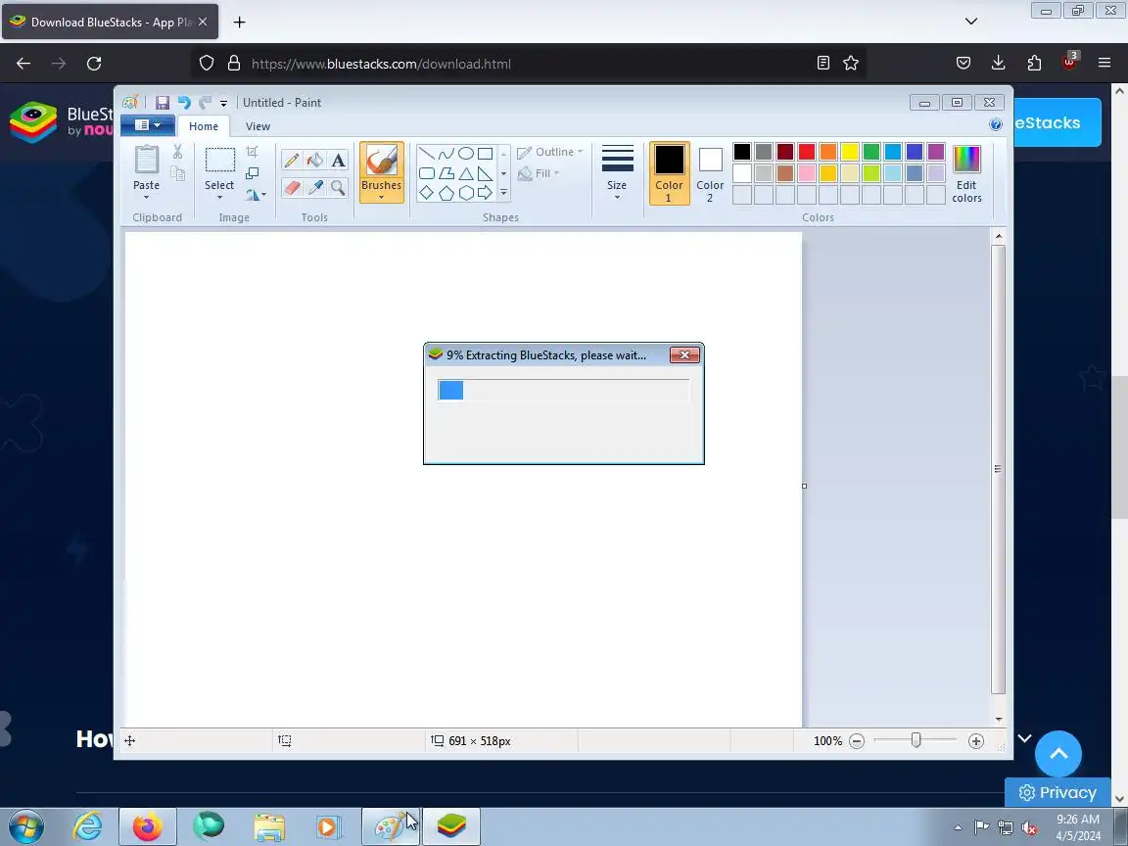Zoom out with the minus button in Paint
The image size is (1128, 846).
[856, 741]
